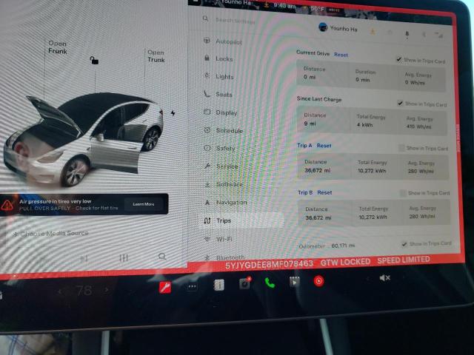Open the Software settings menu
This screenshot has height=355, width=474.
pos(224,184)
